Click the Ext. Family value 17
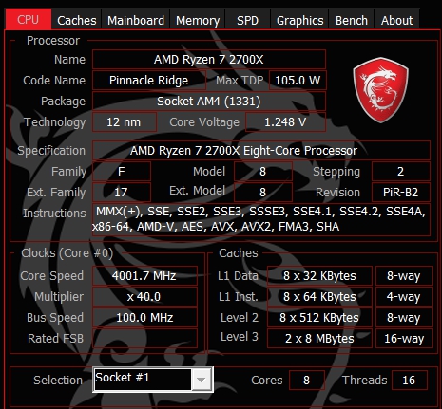 tap(122, 193)
